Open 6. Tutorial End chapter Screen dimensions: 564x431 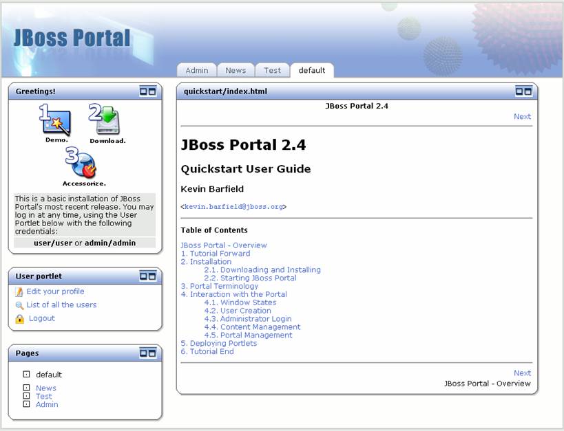coord(207,352)
